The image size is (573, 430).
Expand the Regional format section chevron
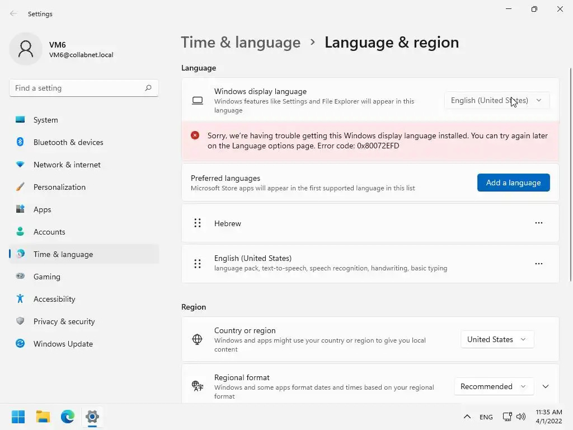pos(545,386)
